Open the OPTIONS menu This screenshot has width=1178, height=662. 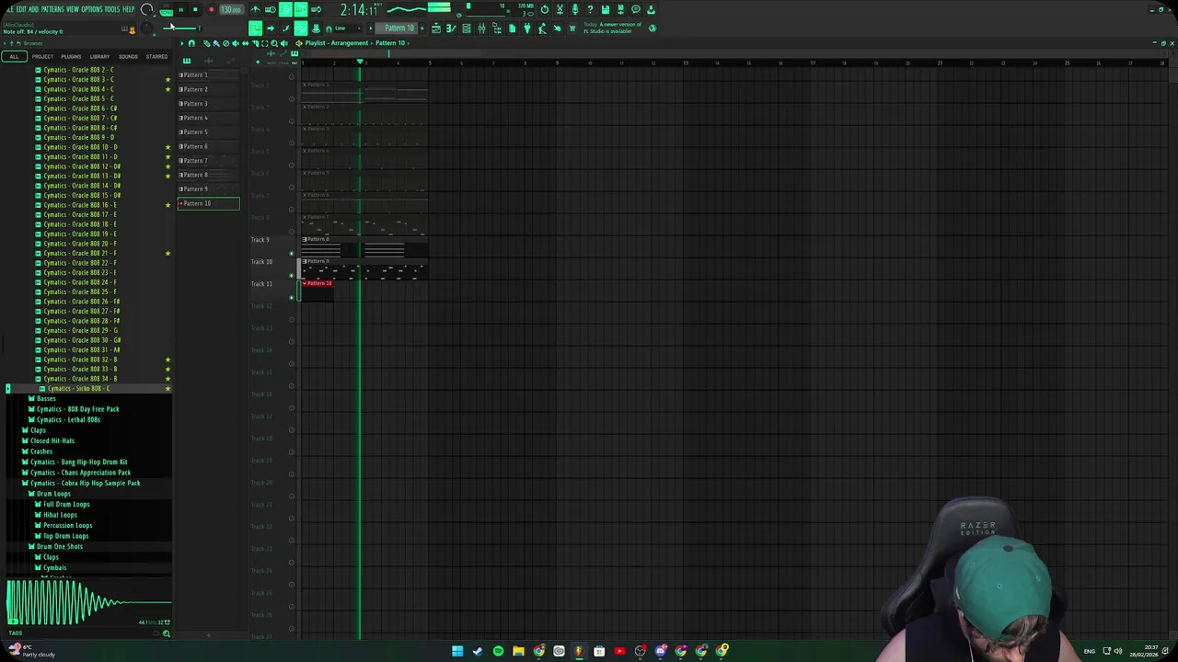click(x=92, y=9)
